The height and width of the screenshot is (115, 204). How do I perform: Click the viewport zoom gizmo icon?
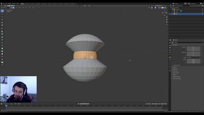167,17
